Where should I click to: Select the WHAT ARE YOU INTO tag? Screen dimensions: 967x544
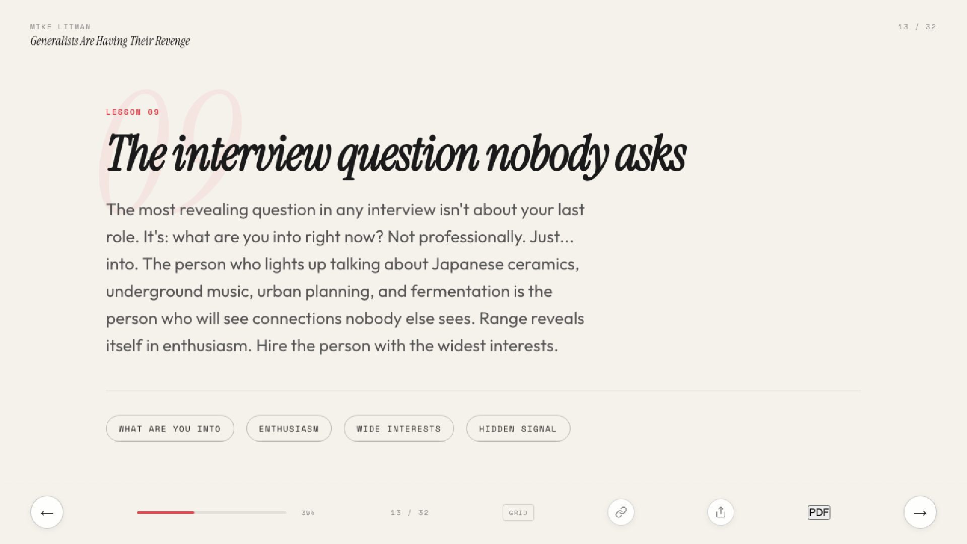pyautogui.click(x=170, y=429)
